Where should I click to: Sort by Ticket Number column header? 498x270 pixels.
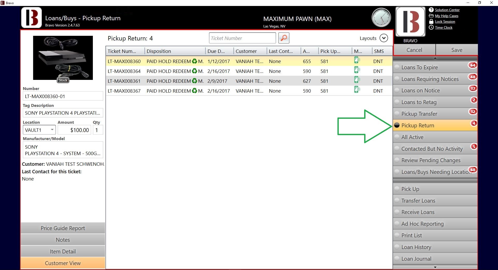125,51
